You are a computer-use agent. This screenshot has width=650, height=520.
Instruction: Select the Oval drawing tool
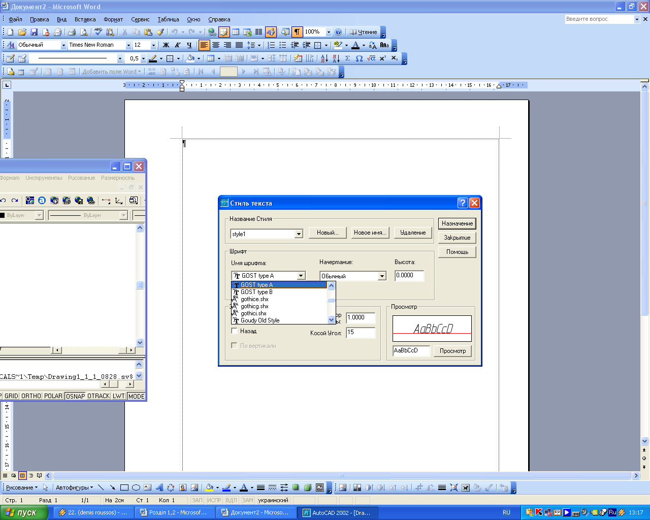[136, 487]
